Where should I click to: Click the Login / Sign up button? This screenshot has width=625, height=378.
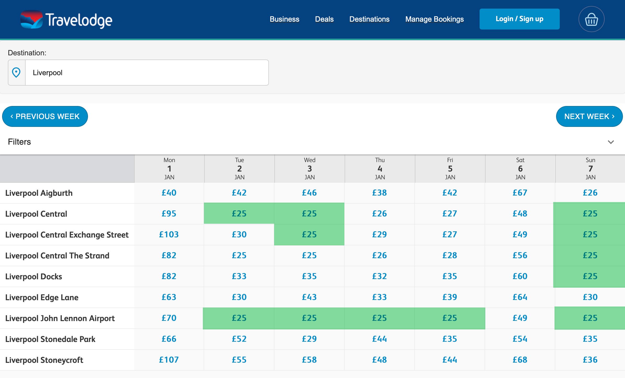coord(519,19)
